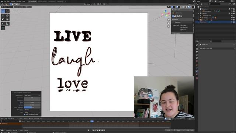
Task: Select the Add Cube tool
Action: click(3, 28)
